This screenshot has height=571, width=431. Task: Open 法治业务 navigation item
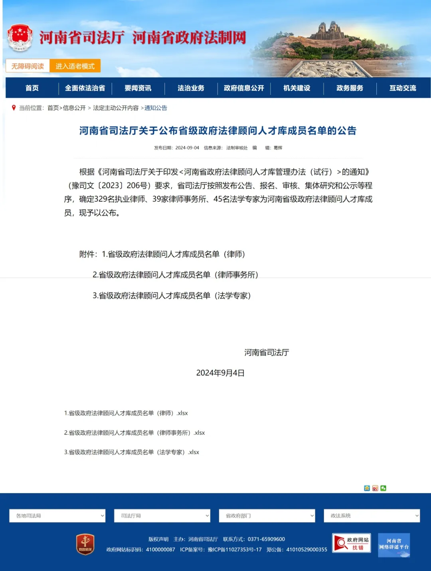191,88
